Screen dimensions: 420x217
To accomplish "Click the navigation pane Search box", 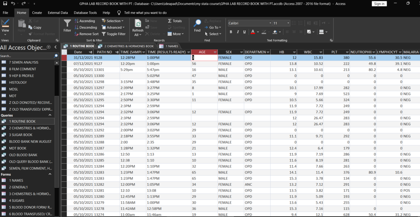I will [x=27, y=56].
